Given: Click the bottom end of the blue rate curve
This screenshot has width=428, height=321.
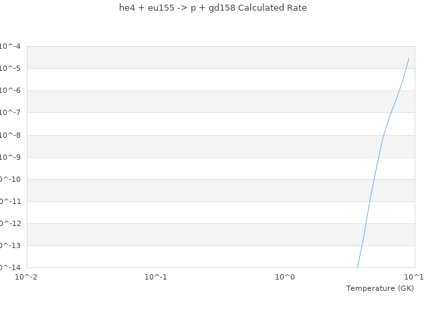Looking at the screenshot, I should click(358, 267).
